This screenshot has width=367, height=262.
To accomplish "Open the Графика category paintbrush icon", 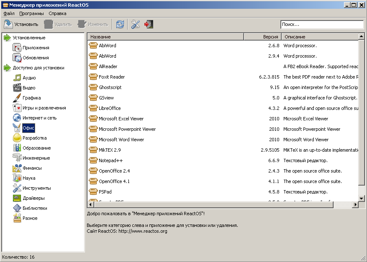I will pos(17,98).
